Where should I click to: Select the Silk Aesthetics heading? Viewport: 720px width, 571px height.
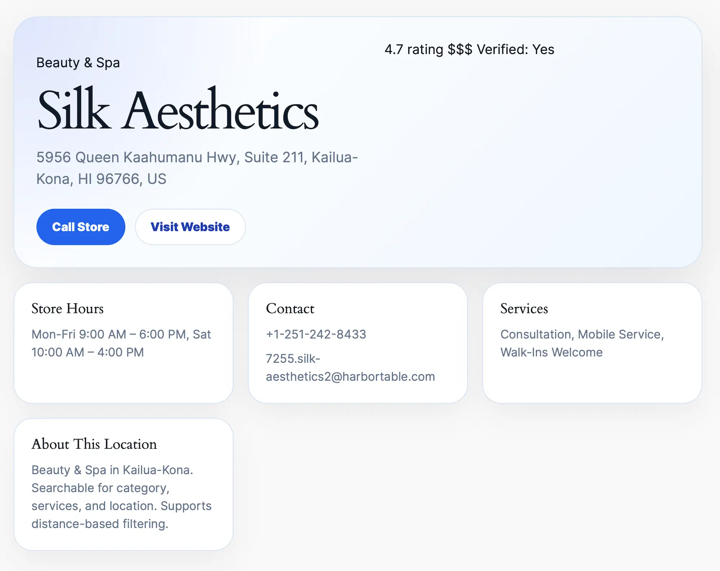pyautogui.click(x=178, y=109)
